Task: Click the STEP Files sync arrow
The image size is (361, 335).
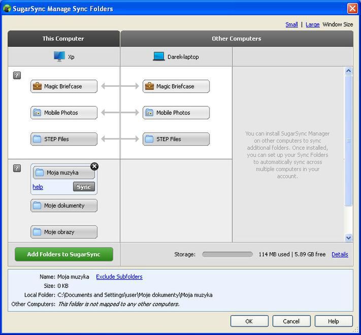Action: pos(120,139)
